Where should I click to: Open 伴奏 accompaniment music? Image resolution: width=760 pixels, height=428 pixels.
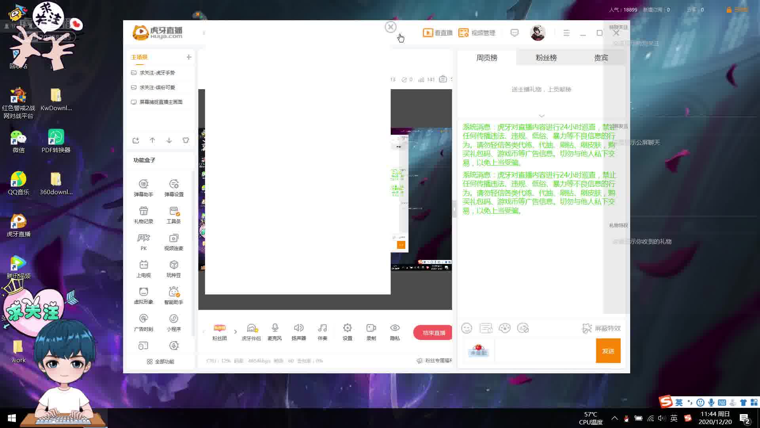[322, 332]
